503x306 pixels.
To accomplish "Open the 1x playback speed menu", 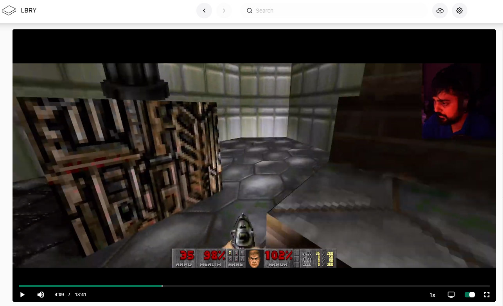I will coord(433,295).
